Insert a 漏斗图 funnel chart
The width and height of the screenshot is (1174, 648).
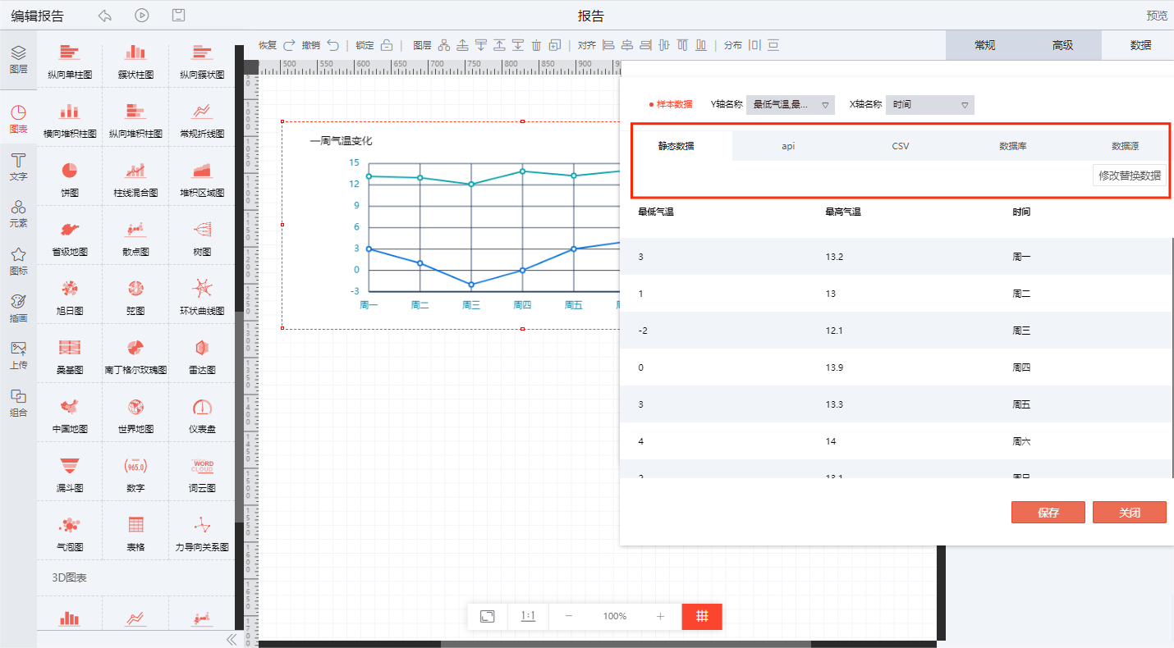point(70,467)
